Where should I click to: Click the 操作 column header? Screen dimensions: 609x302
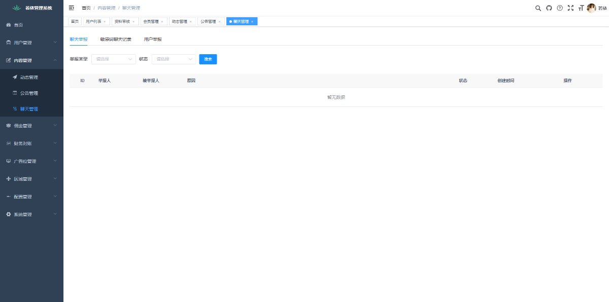pos(567,81)
